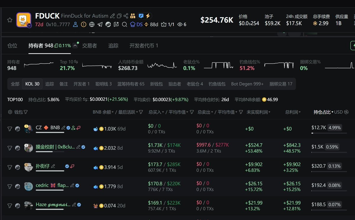Edit the note for 摸金校尉 wallet
Screen dimensions: 355x220
[78, 147]
